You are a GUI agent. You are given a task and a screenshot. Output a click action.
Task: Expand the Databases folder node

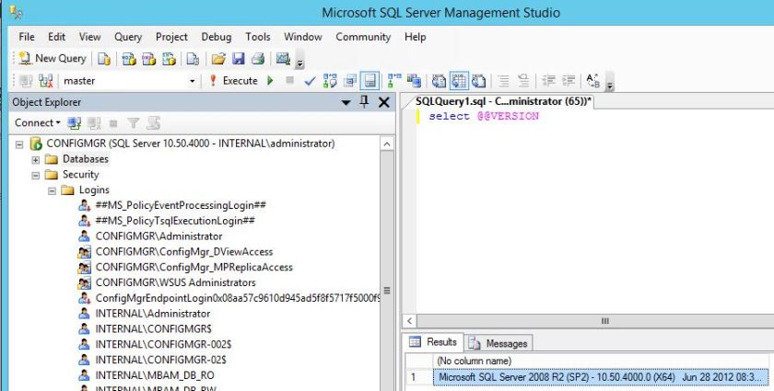coord(36,159)
